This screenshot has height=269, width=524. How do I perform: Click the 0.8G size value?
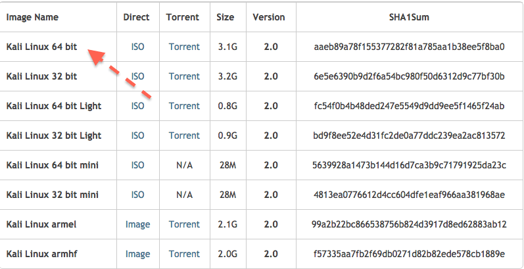click(x=227, y=106)
